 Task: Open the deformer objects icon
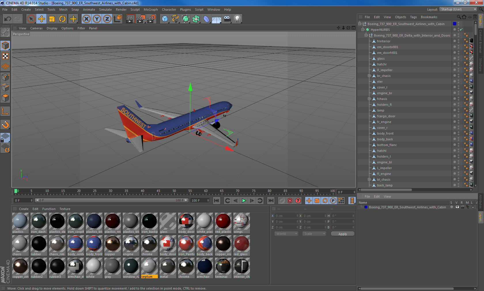coord(206,19)
